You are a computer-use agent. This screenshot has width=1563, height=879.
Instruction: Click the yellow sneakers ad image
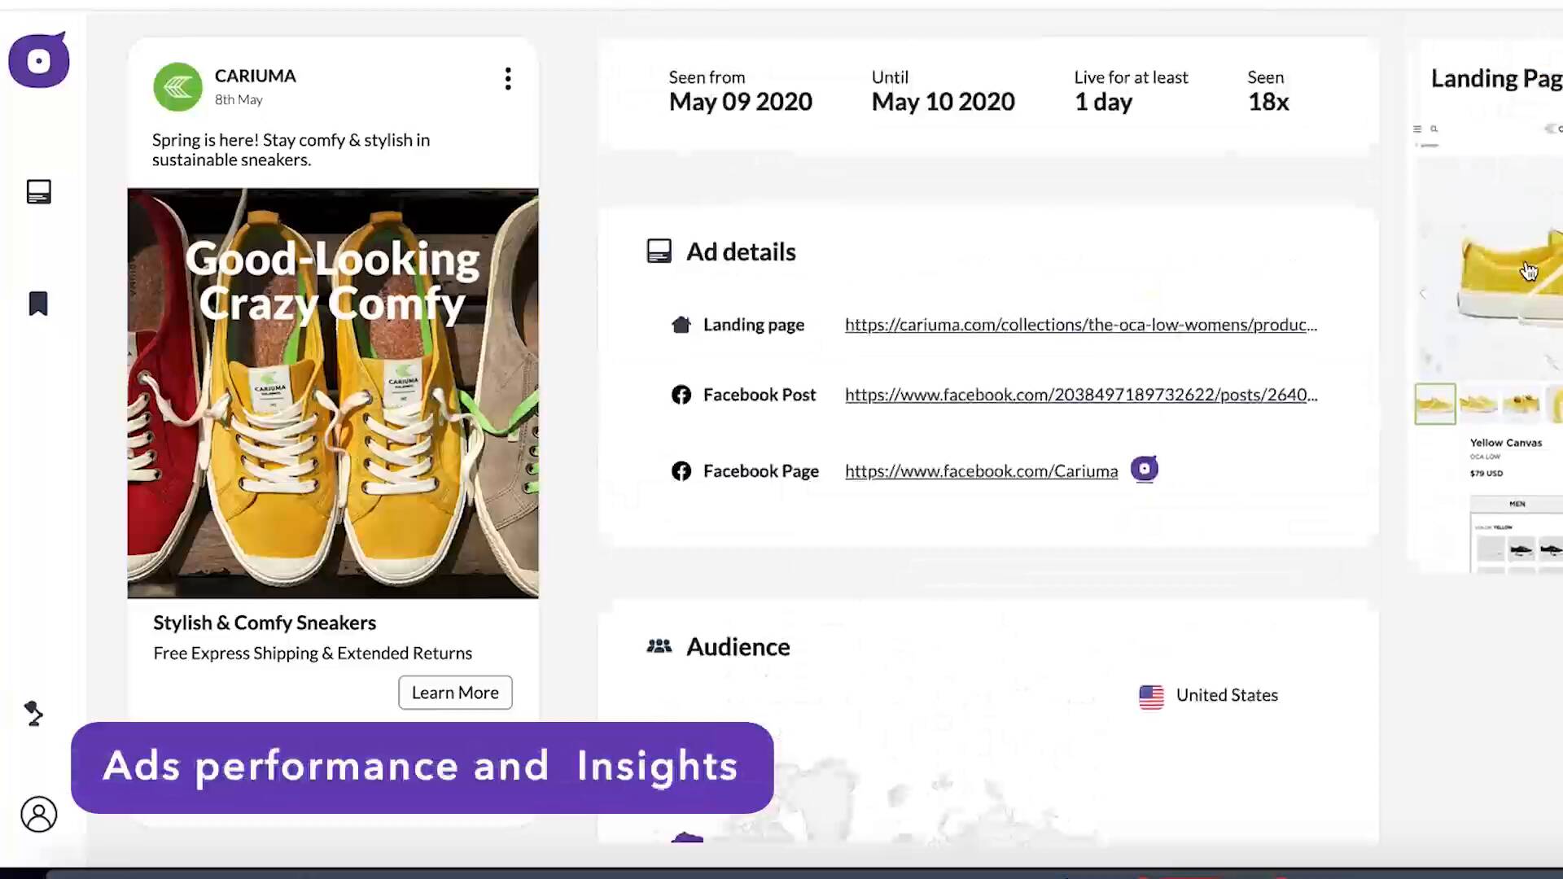point(332,393)
